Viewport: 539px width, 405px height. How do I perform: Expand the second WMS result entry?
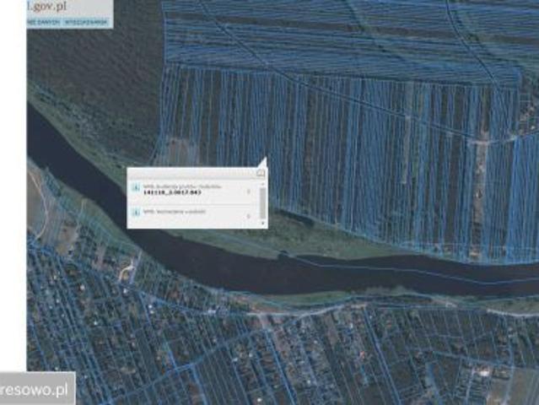point(250,215)
